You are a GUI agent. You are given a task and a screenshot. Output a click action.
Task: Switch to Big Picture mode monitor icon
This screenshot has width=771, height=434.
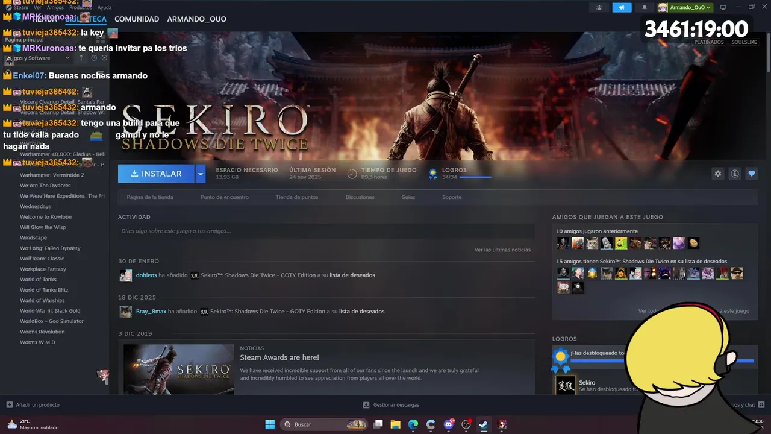(723, 7)
